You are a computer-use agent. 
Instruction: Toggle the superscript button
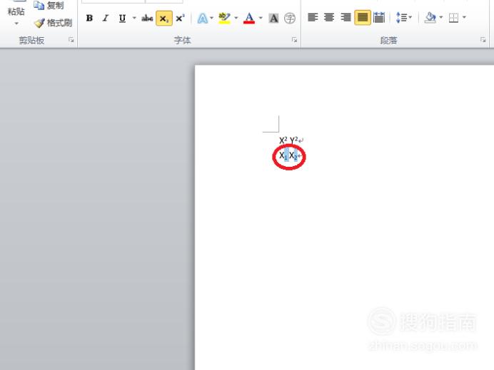pos(180,19)
